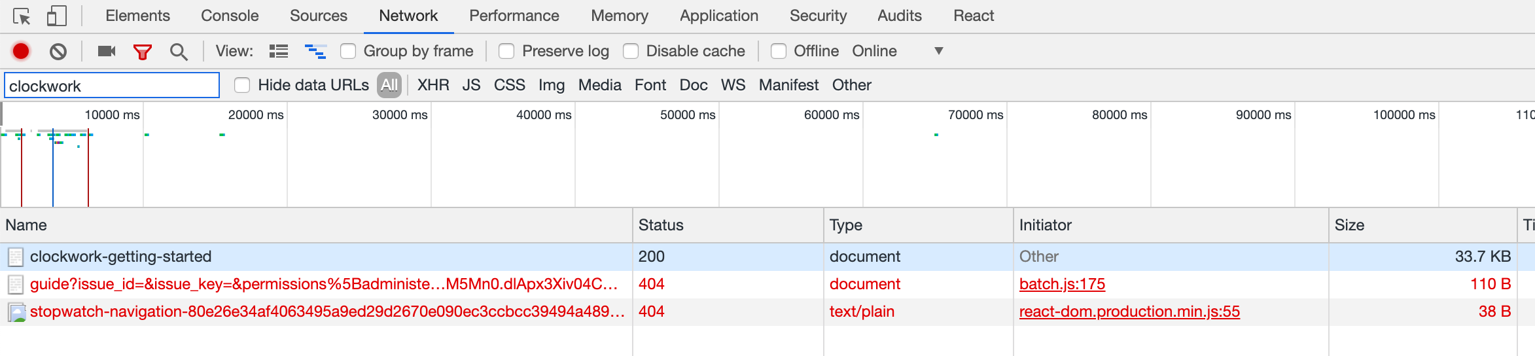1535x356 pixels.
Task: Tick the Group by frame checkbox
Action: [348, 51]
